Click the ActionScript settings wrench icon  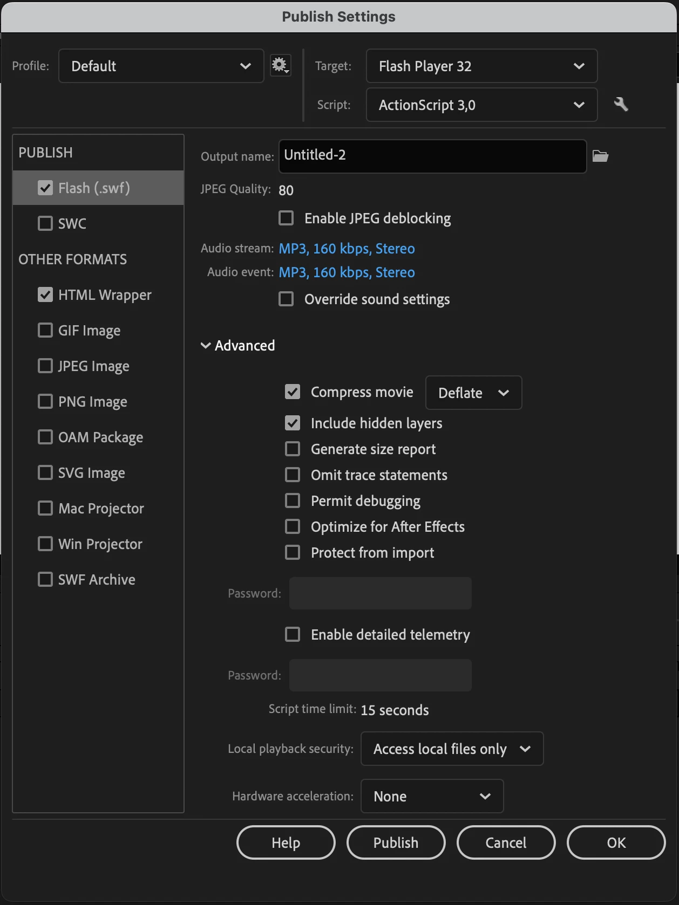[x=621, y=104]
